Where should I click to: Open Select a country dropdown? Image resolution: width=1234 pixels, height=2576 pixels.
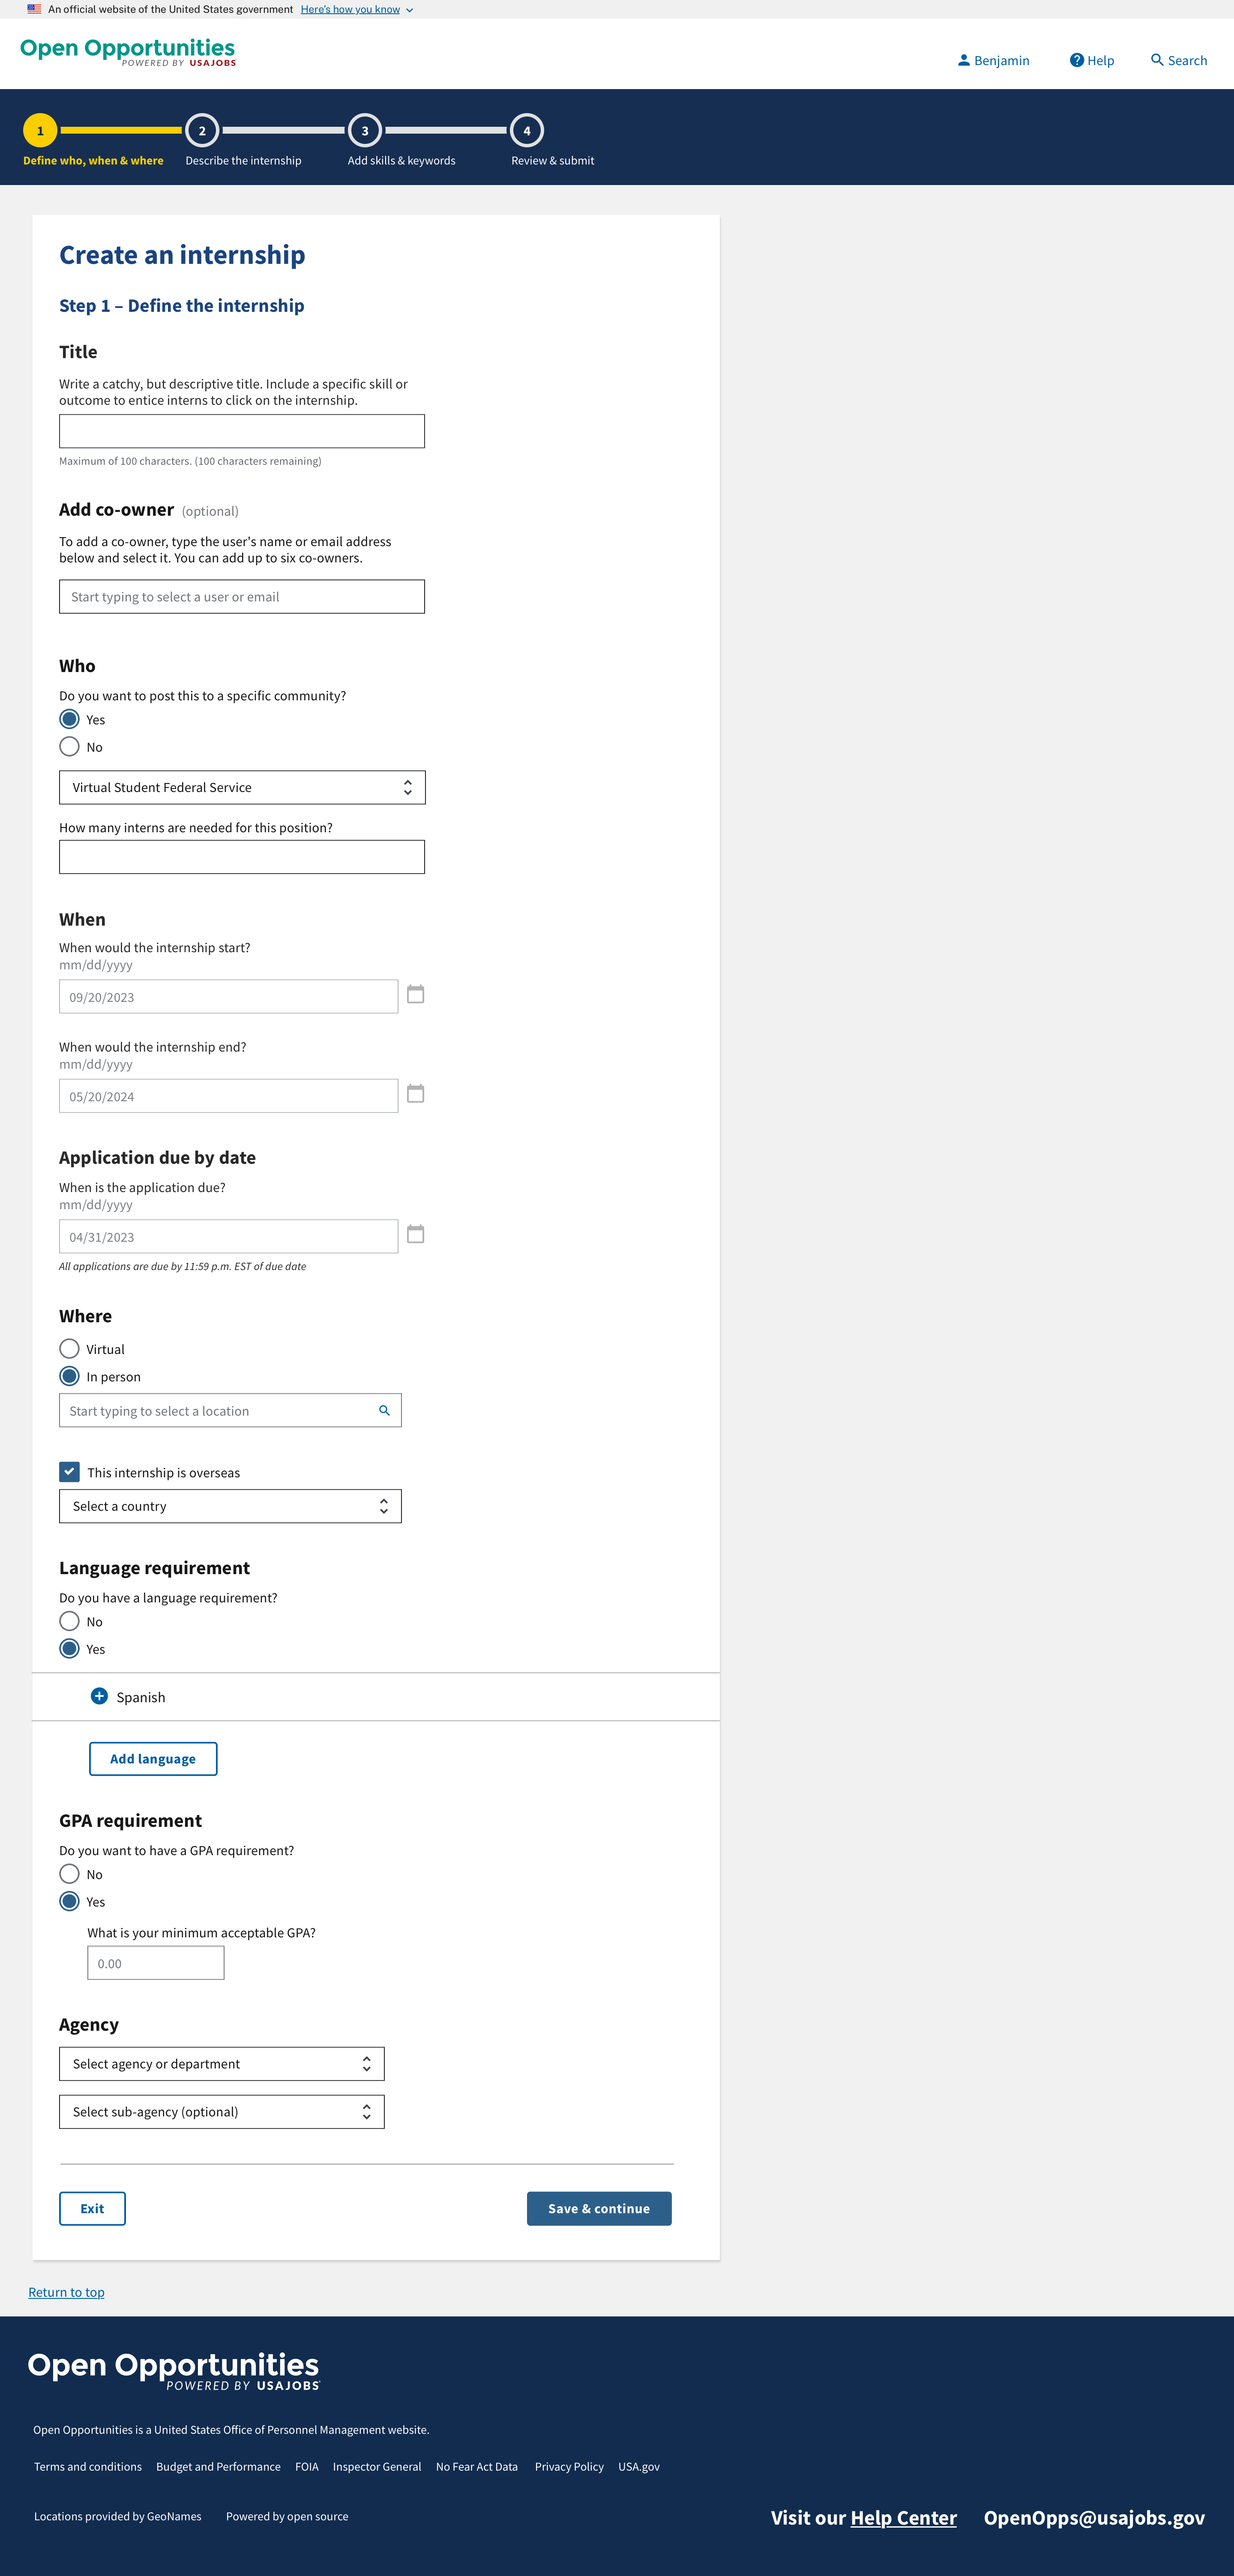230,1507
